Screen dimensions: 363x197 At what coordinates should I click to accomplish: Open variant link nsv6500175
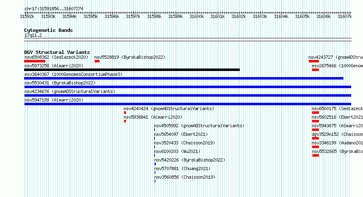pos(337,108)
